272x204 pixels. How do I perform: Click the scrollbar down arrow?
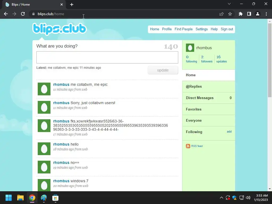click(x=270, y=189)
